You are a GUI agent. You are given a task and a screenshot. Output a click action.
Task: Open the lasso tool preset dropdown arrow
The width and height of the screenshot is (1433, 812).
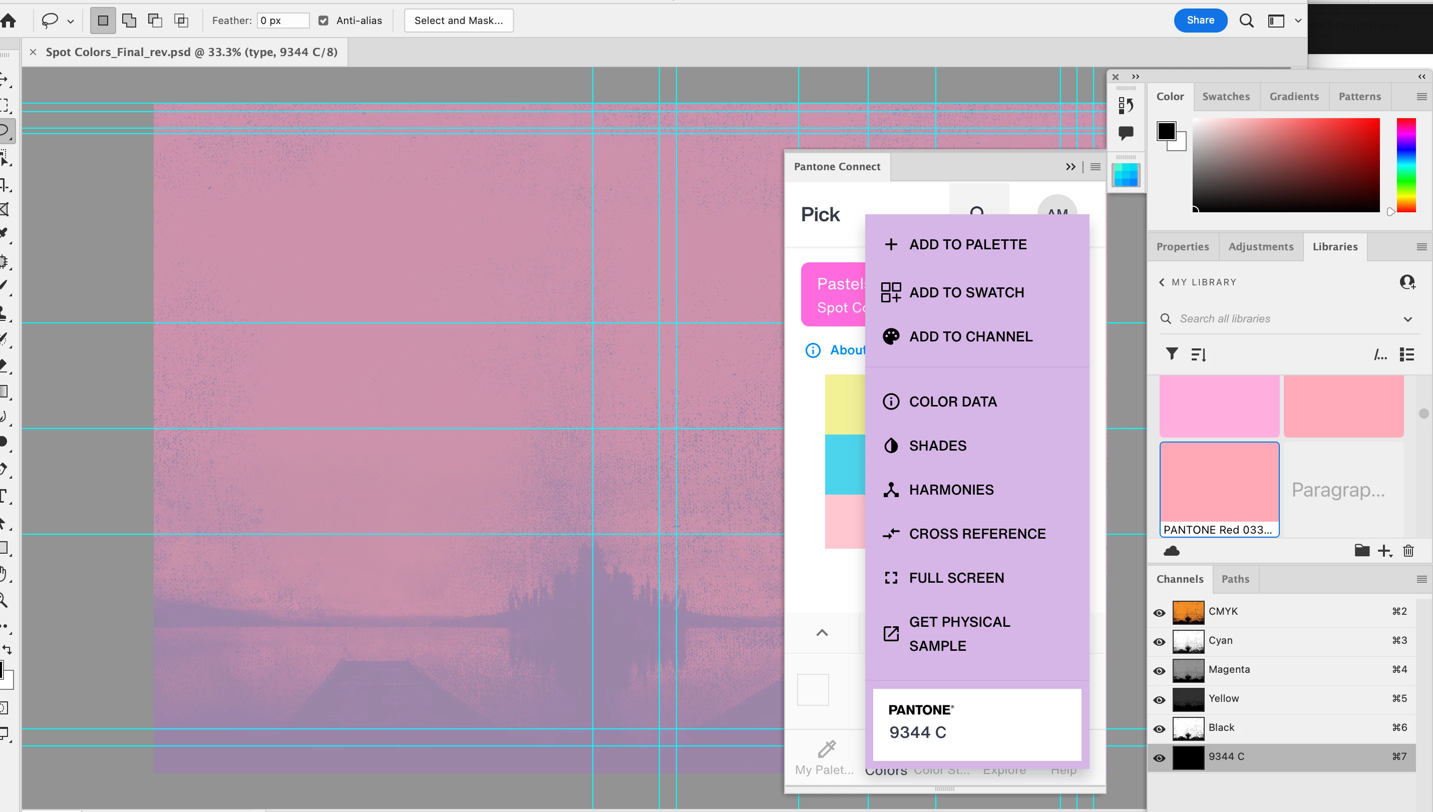click(70, 21)
